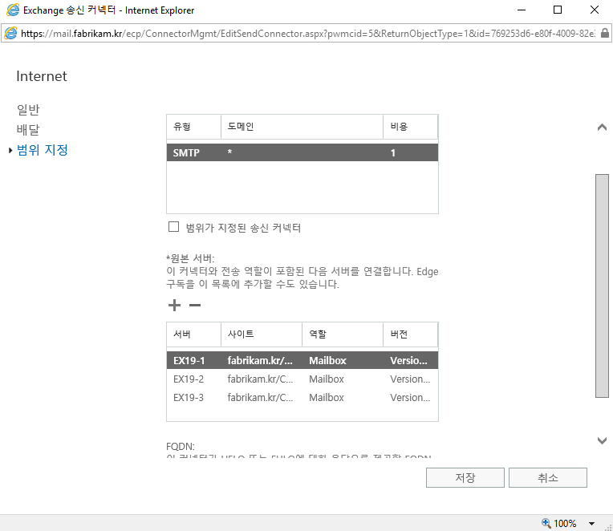Click the 유형 column header

tap(194, 127)
